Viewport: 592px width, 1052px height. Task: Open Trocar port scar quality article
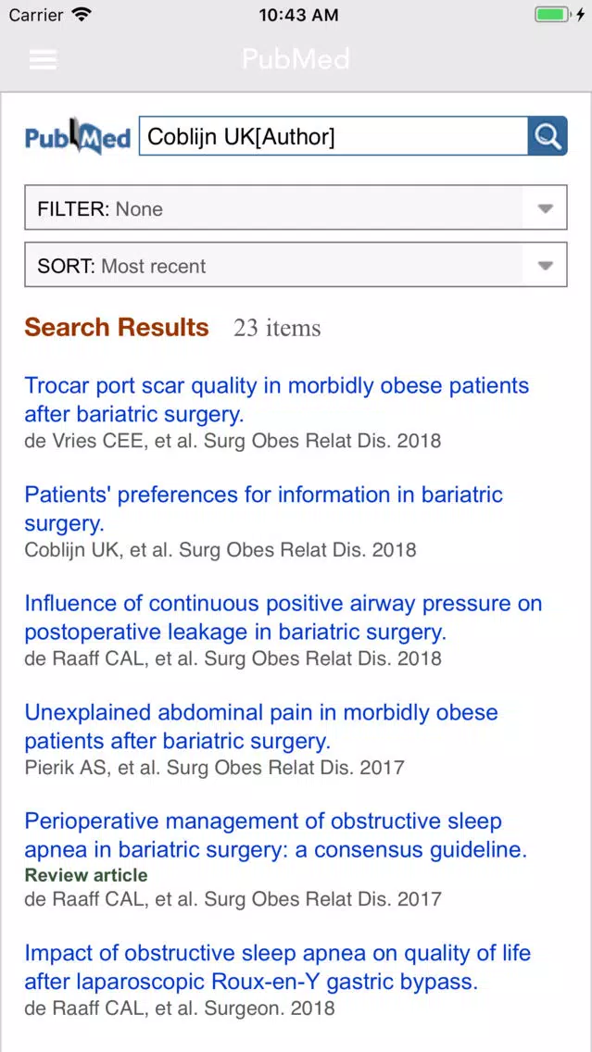click(276, 400)
